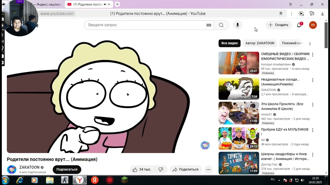Screen dimensions: 330x185
Task: Open options for Неадекватные соседи suggestion
Action: point(313,80)
